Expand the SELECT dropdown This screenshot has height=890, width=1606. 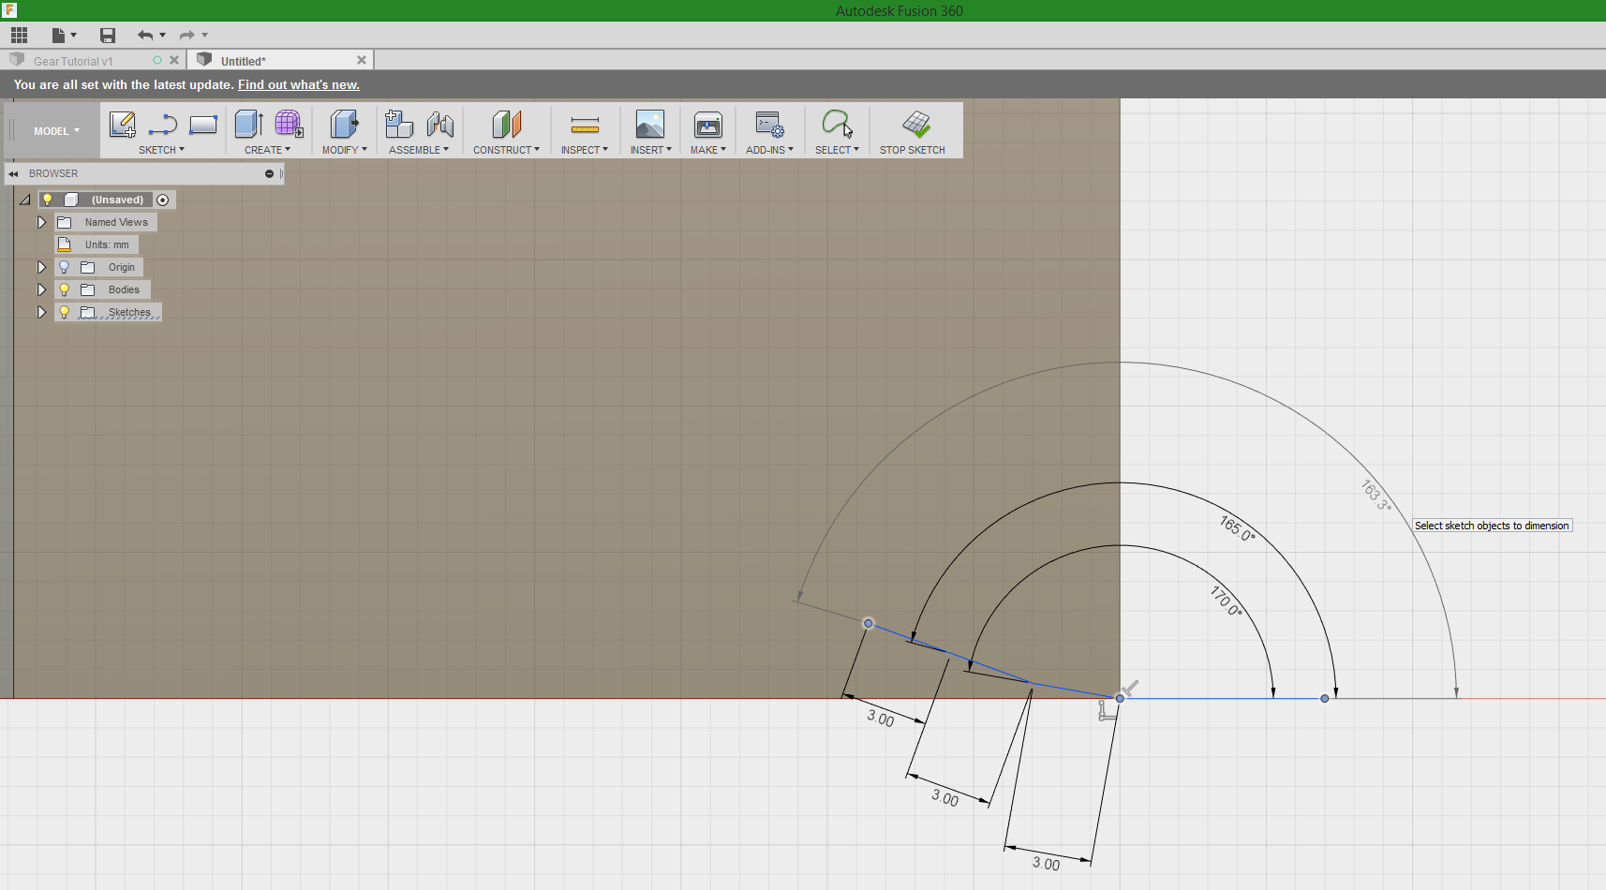pos(837,150)
